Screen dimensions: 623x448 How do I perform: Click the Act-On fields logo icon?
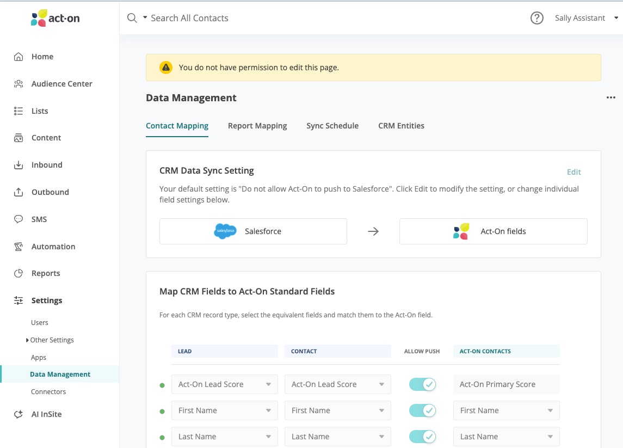point(461,231)
